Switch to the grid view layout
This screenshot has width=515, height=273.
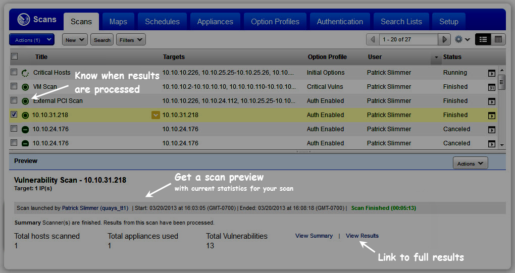[498, 39]
